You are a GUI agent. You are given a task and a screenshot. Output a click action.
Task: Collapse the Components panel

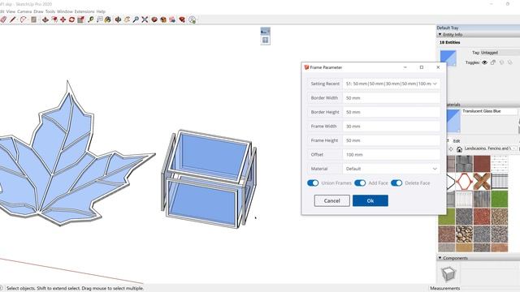pyautogui.click(x=440, y=258)
